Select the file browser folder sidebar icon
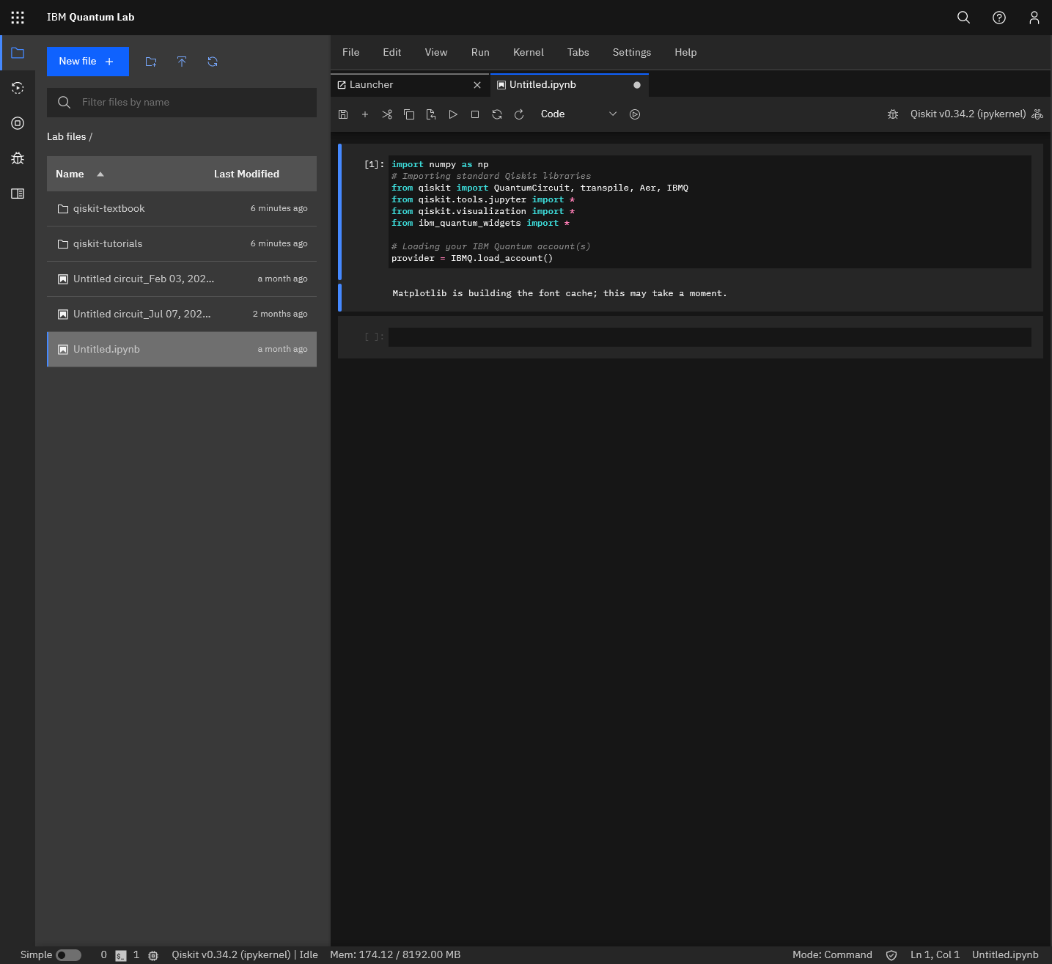Screen dimensions: 1052x964 18,53
